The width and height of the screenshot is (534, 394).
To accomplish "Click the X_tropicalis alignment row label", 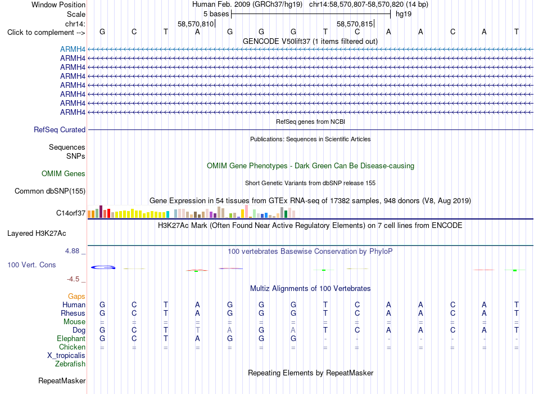I will 66,356.
